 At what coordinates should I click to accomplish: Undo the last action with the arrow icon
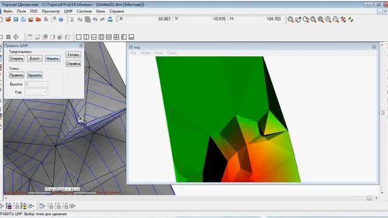[95, 19]
